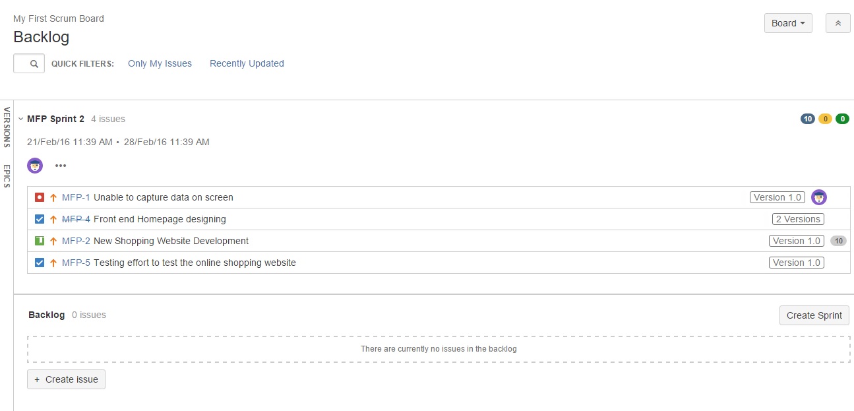Open the Epics side panel

click(x=7, y=176)
